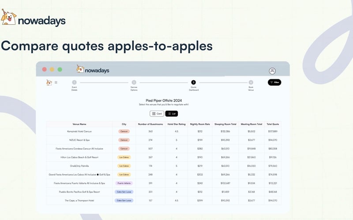353x220 pixels.
Task: Click the Cancun tag in Kempinski row
Action: coord(124,131)
